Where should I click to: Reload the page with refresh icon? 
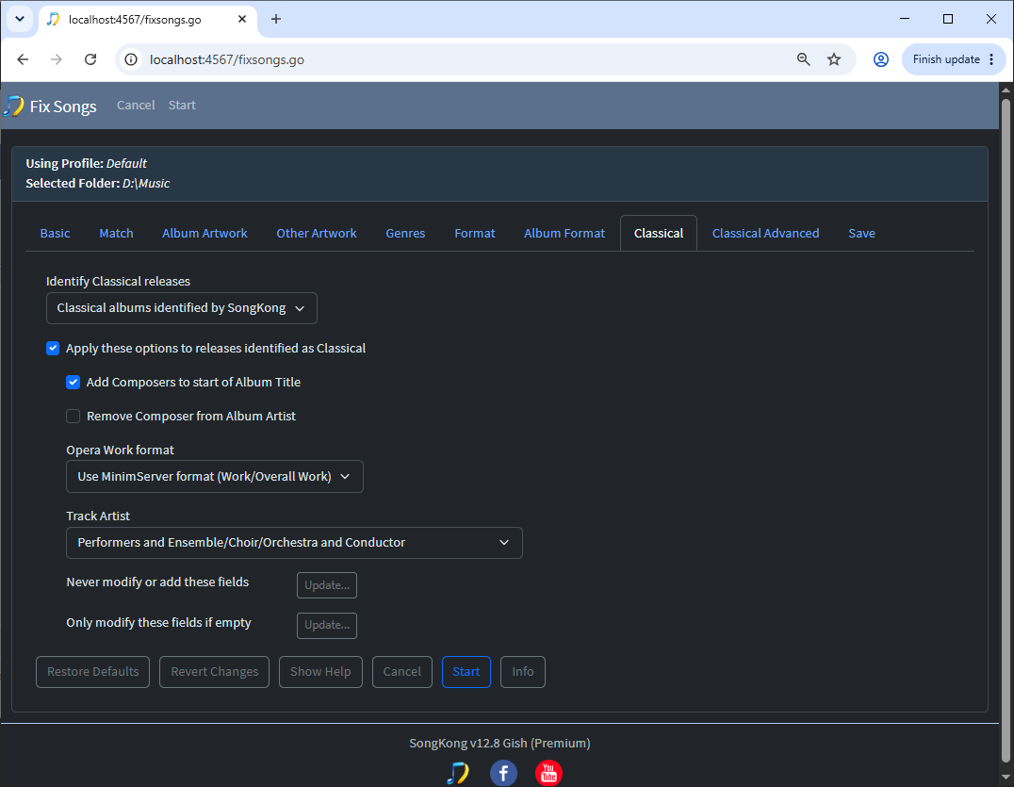click(x=90, y=59)
